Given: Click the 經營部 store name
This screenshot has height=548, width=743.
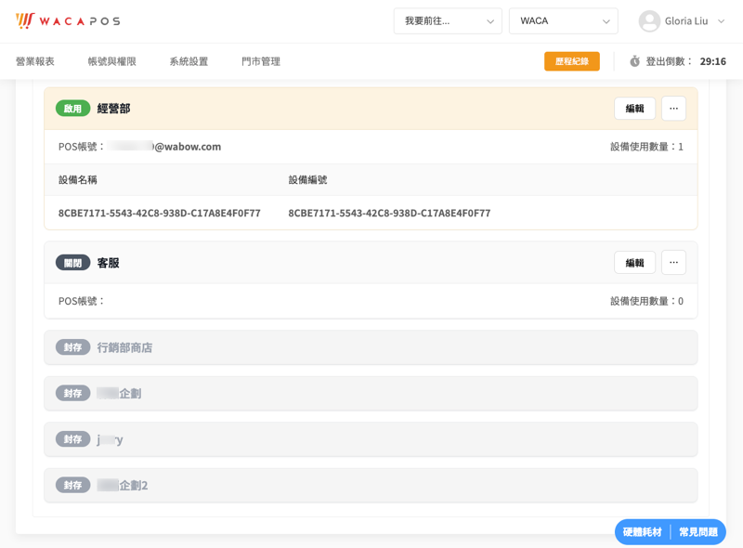Looking at the screenshot, I should [x=113, y=109].
